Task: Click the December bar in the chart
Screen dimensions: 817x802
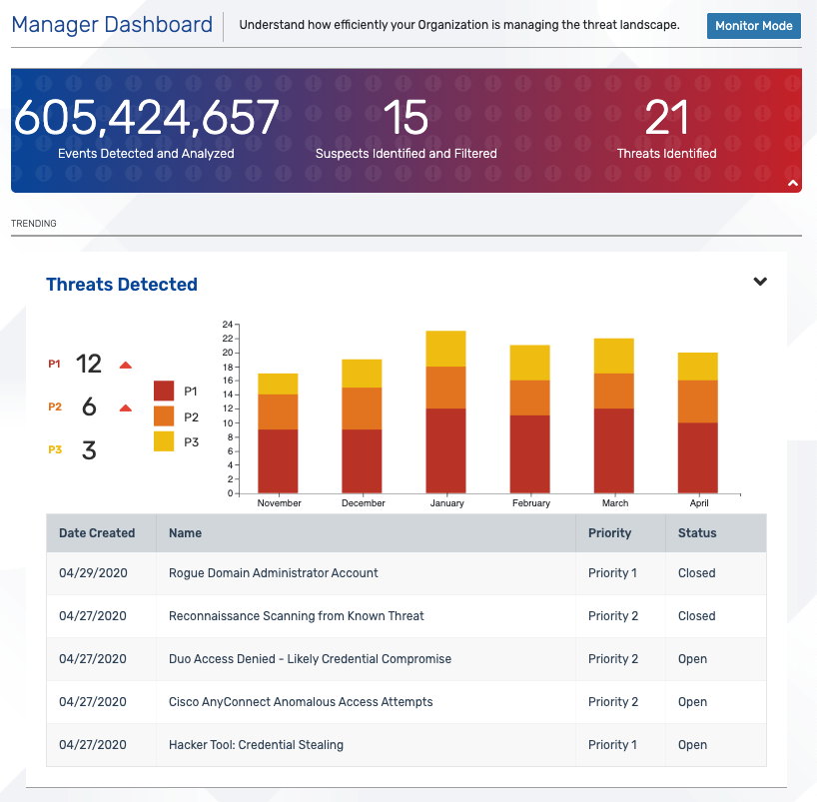Action: 363,426
